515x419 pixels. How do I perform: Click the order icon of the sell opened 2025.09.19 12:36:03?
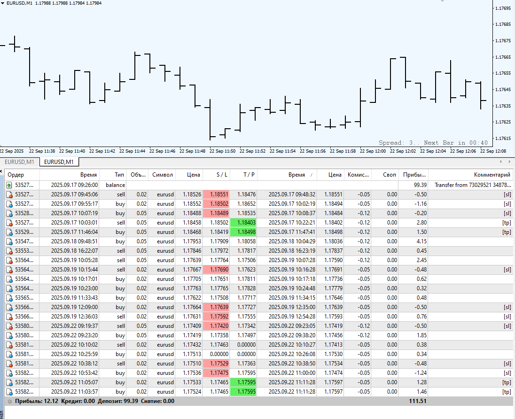[9, 317]
